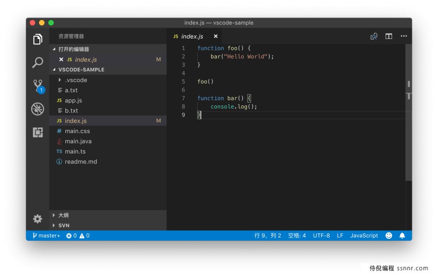
Task: Open main.css in the file tree
Action: click(x=108, y=131)
